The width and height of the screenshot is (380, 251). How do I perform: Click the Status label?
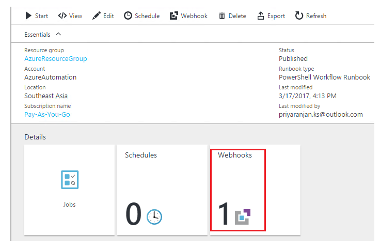pos(287,50)
